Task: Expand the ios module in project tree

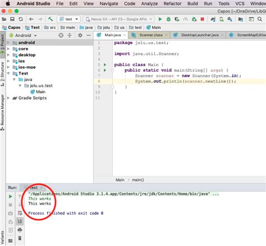Action: coord(8,61)
